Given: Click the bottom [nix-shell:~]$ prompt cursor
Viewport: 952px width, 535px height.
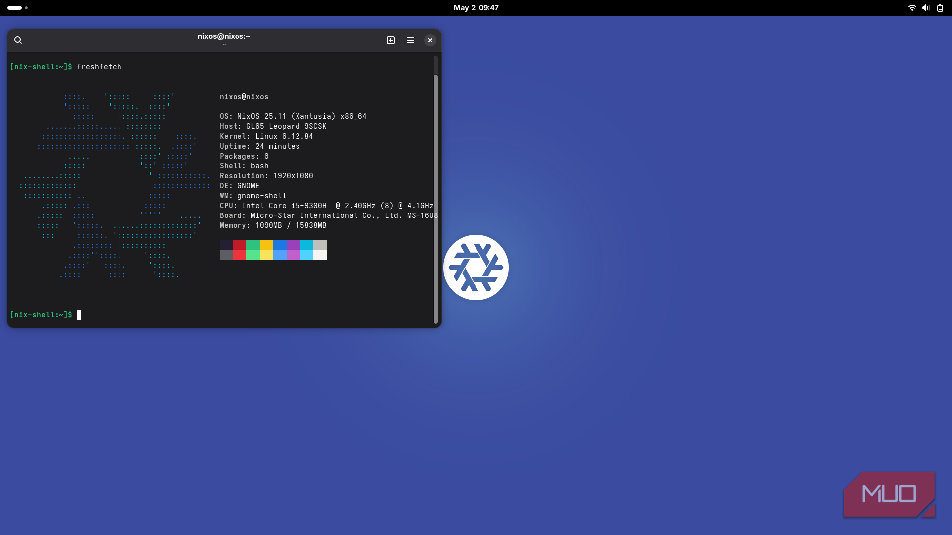Looking at the screenshot, I should tap(79, 315).
